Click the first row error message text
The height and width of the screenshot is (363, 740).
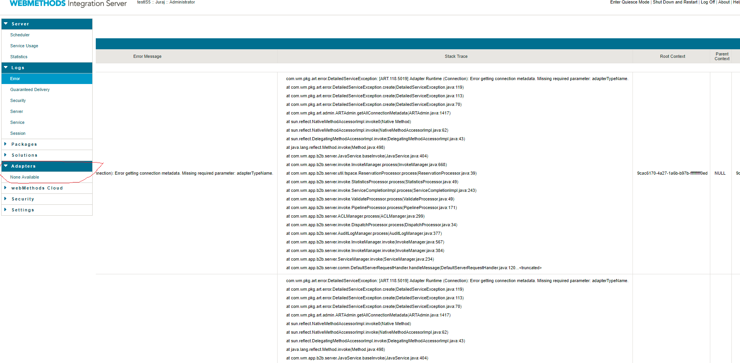(x=185, y=173)
